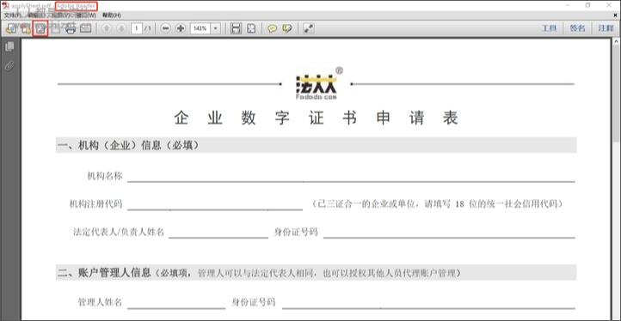Go to previous page with up arrow
Screen dimensions: 621x321
[107, 28]
